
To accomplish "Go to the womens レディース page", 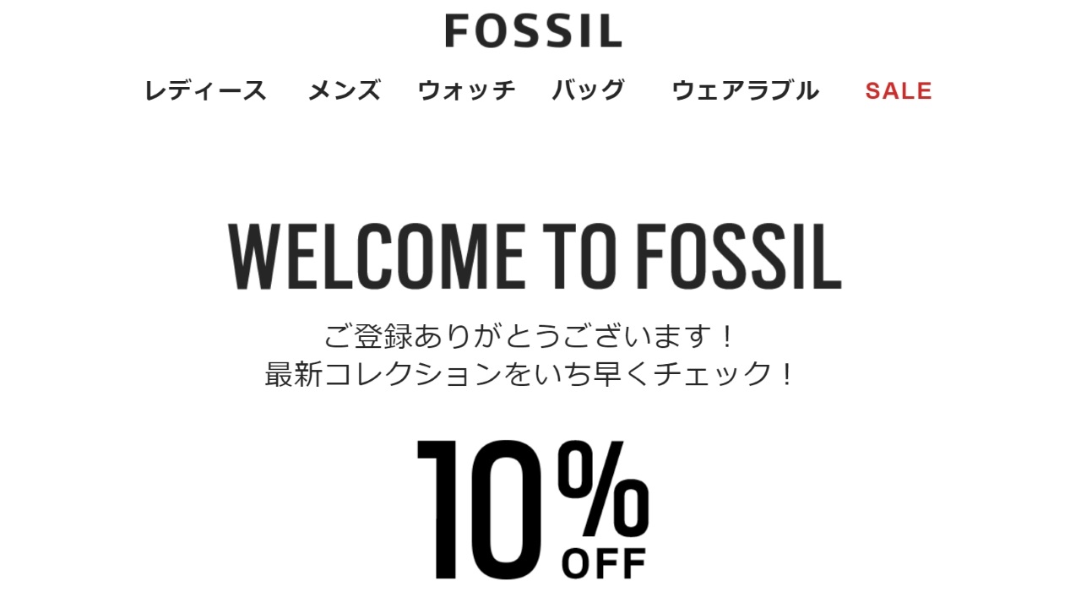I will click(206, 90).
